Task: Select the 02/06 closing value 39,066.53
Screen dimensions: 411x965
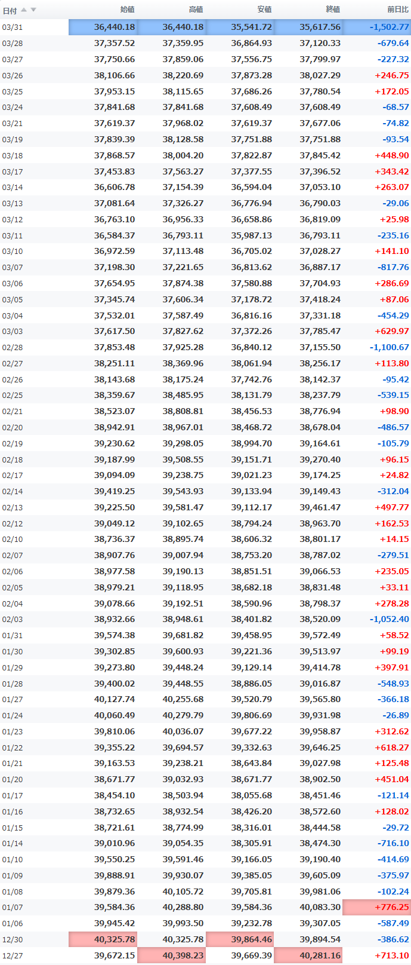Action: [320, 571]
